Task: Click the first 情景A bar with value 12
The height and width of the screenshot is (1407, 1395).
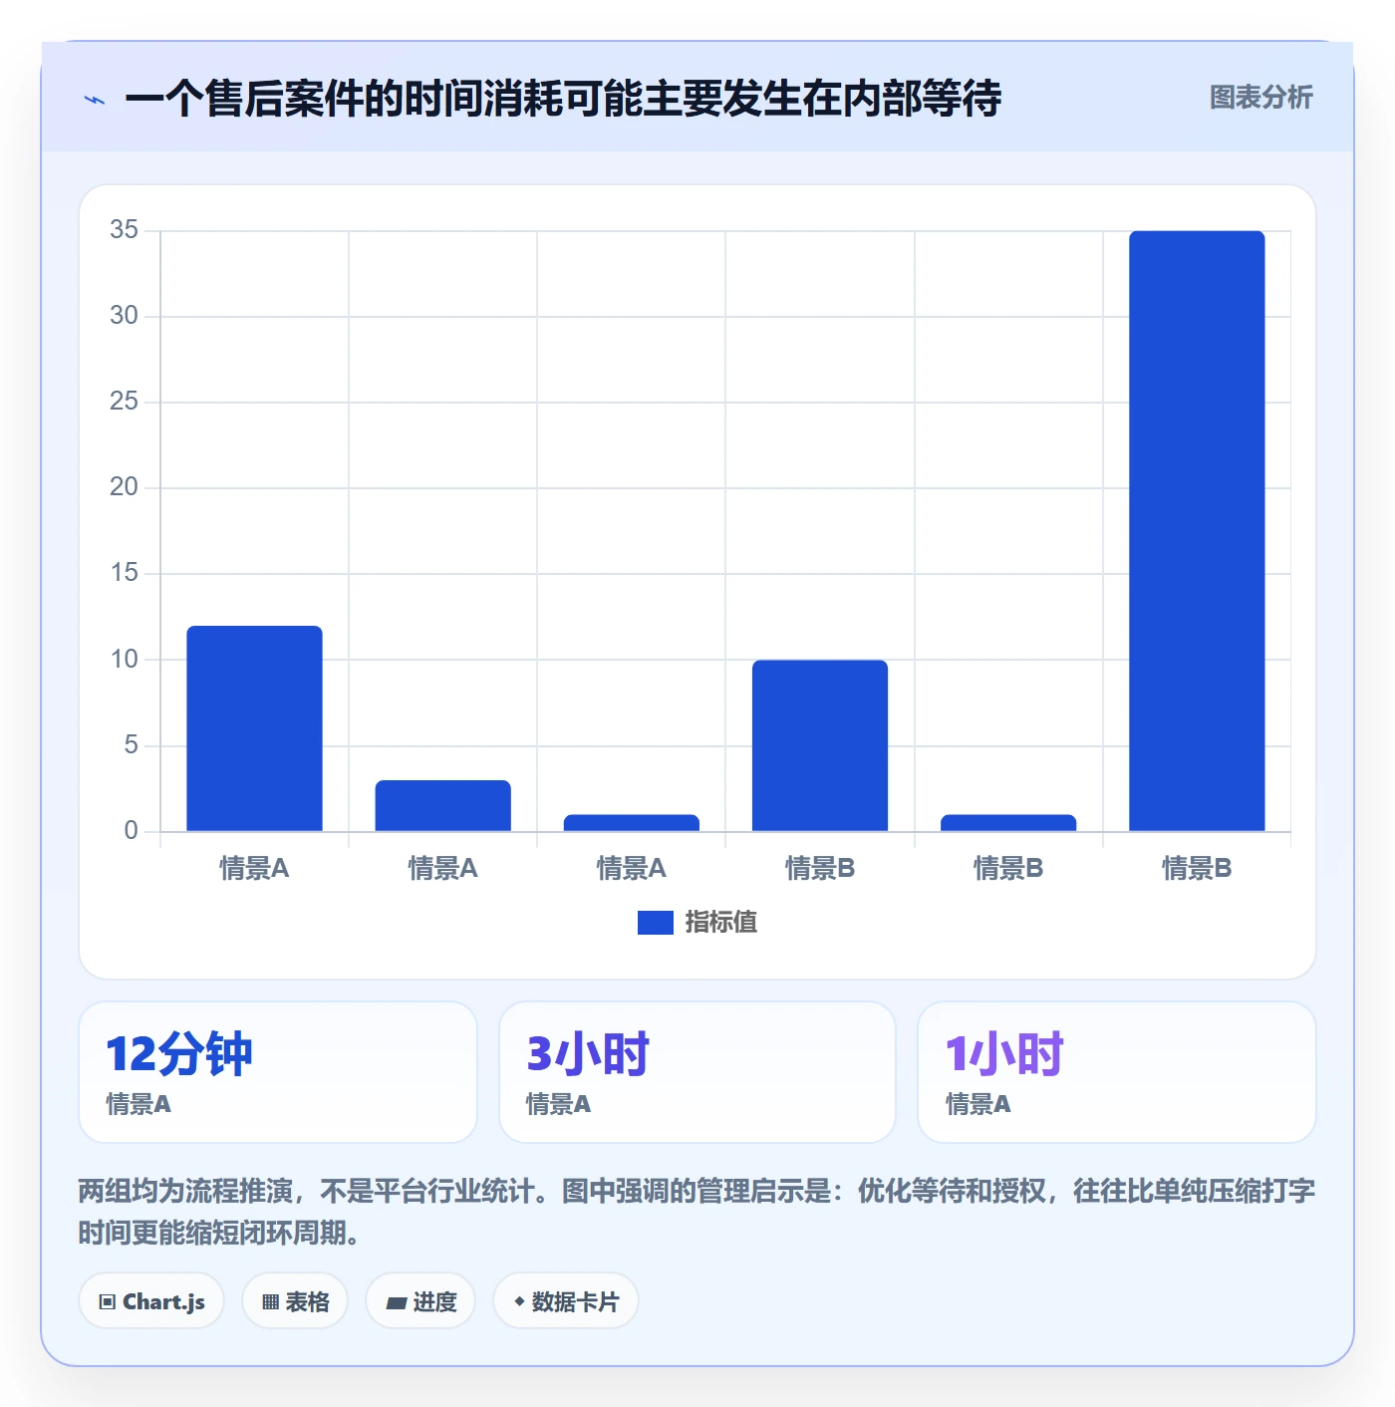Action: pos(254,728)
